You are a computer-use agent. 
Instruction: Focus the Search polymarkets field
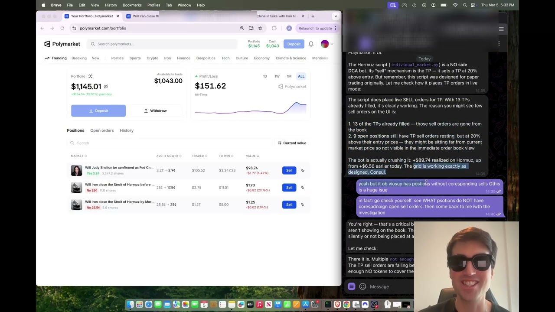(x=163, y=44)
